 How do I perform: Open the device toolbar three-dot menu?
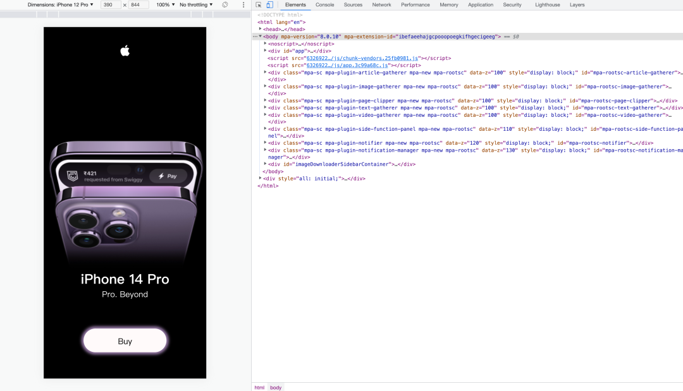pyautogui.click(x=243, y=5)
